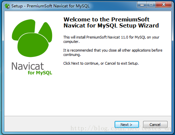The image size is (175, 135).
Task: Click the gray footer panel left of Next
Action: point(59,124)
